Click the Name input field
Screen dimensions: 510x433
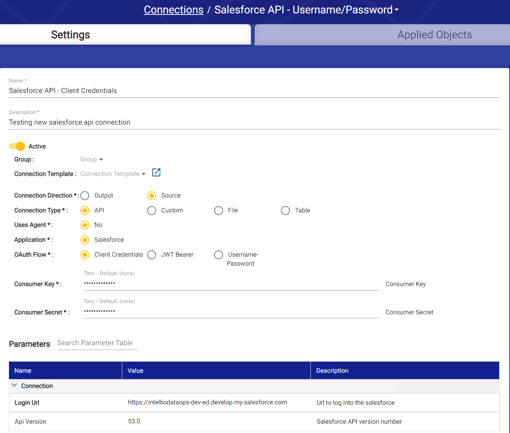254,91
